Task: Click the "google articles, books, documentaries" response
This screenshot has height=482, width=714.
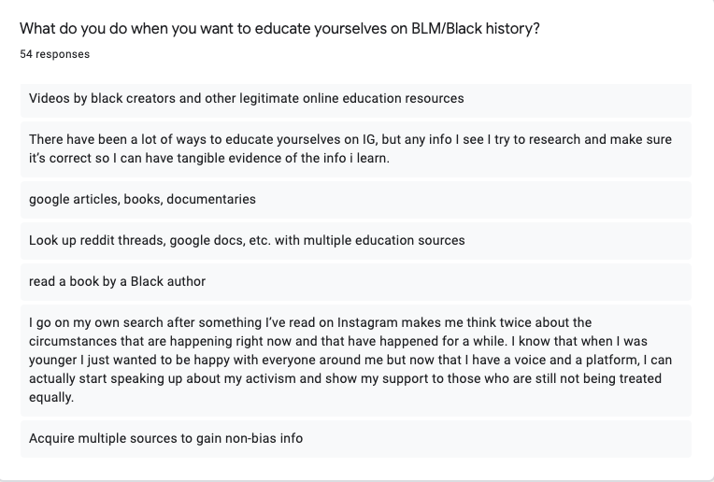Action: [356, 200]
